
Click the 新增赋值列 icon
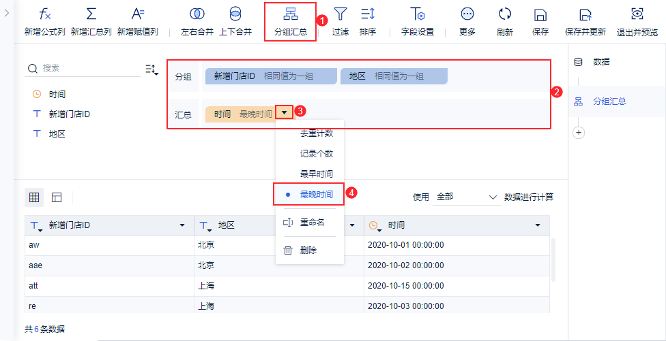[137, 14]
